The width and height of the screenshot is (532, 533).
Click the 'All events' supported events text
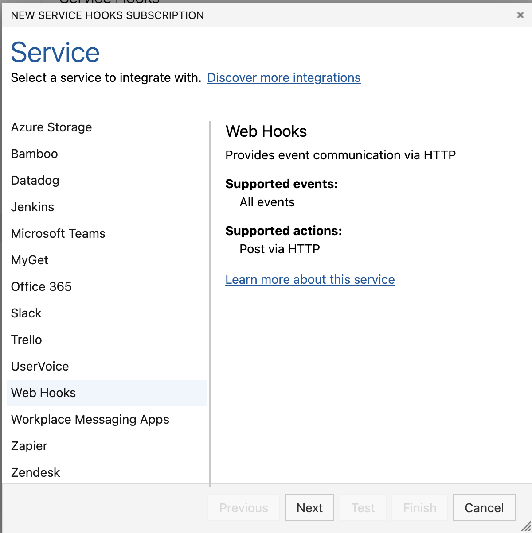[x=267, y=202]
